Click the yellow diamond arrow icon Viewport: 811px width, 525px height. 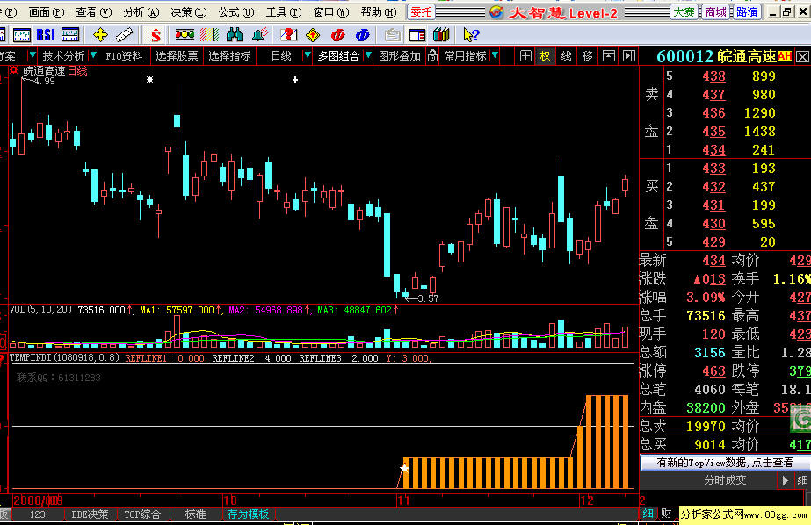click(x=313, y=34)
